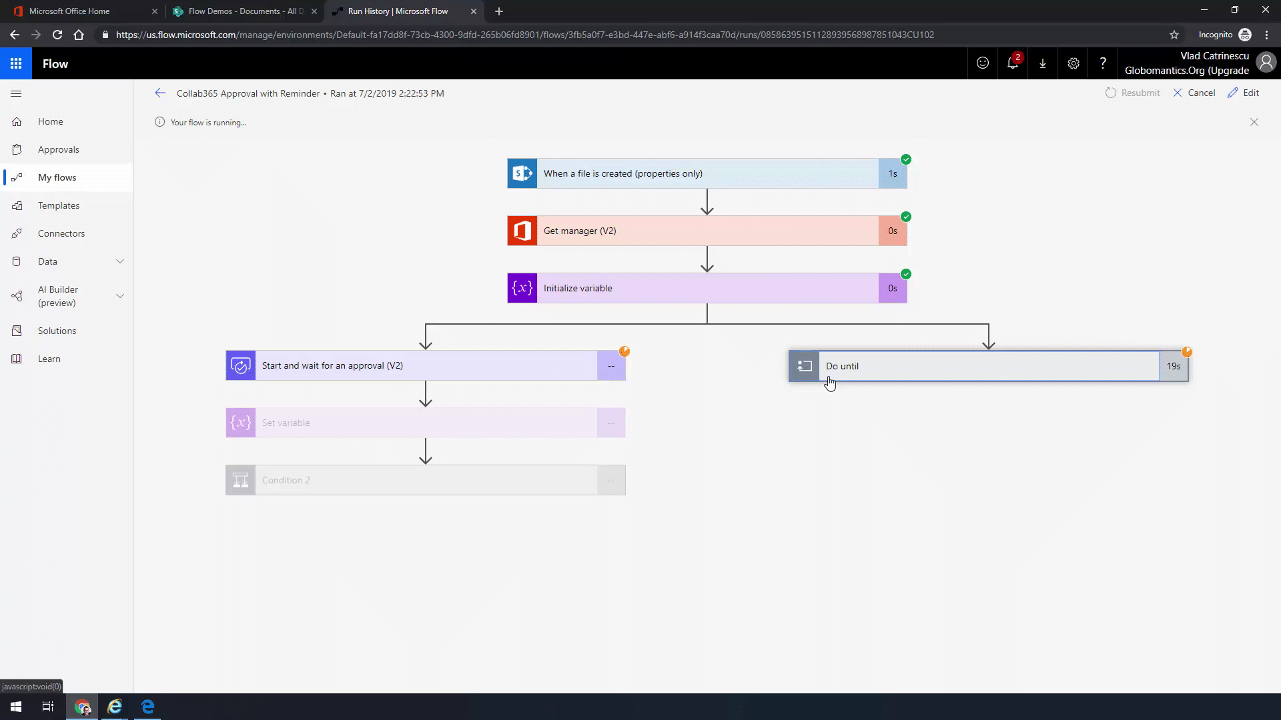The width and height of the screenshot is (1281, 720).
Task: Cancel the running flow
Action: point(1194,93)
